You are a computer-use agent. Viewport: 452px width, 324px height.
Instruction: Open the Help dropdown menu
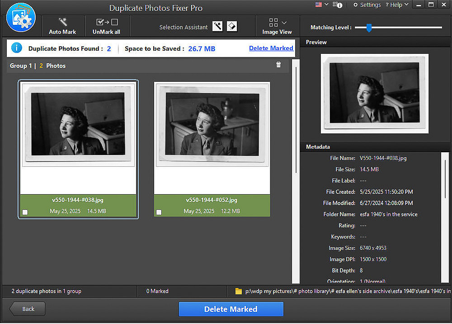pyautogui.click(x=397, y=5)
